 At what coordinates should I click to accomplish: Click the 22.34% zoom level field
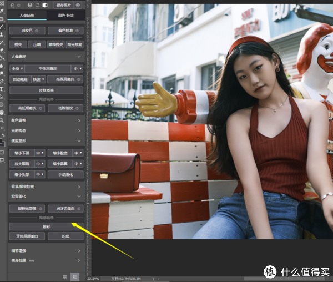[x=93, y=279]
